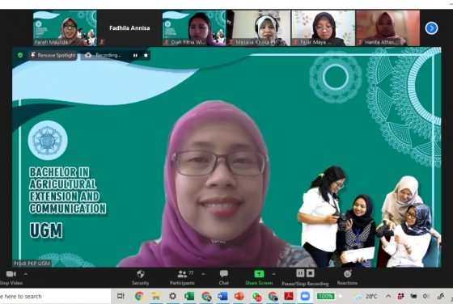The height and width of the screenshot is (304, 453).
Task: Click the green encryption shield icon
Action: coord(20,55)
